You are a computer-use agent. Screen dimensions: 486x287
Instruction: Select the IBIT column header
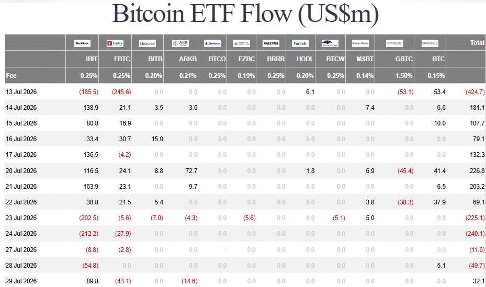[x=92, y=59]
